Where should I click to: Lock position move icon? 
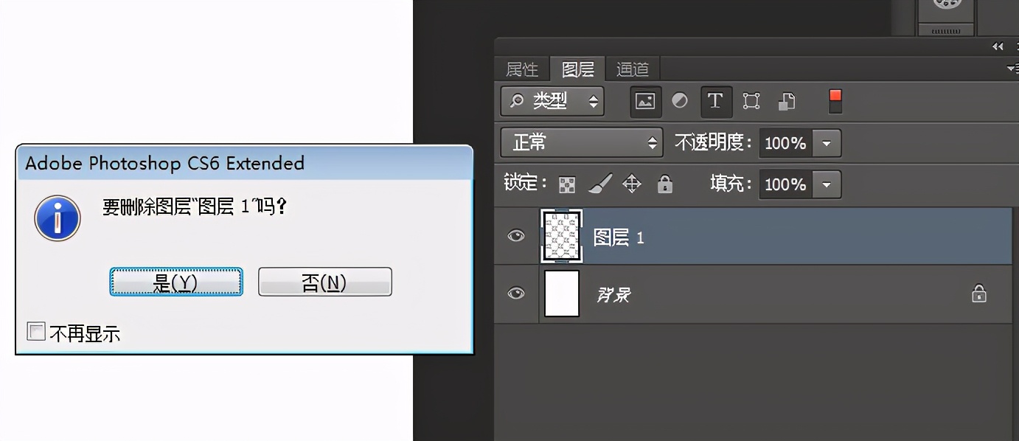(x=632, y=184)
